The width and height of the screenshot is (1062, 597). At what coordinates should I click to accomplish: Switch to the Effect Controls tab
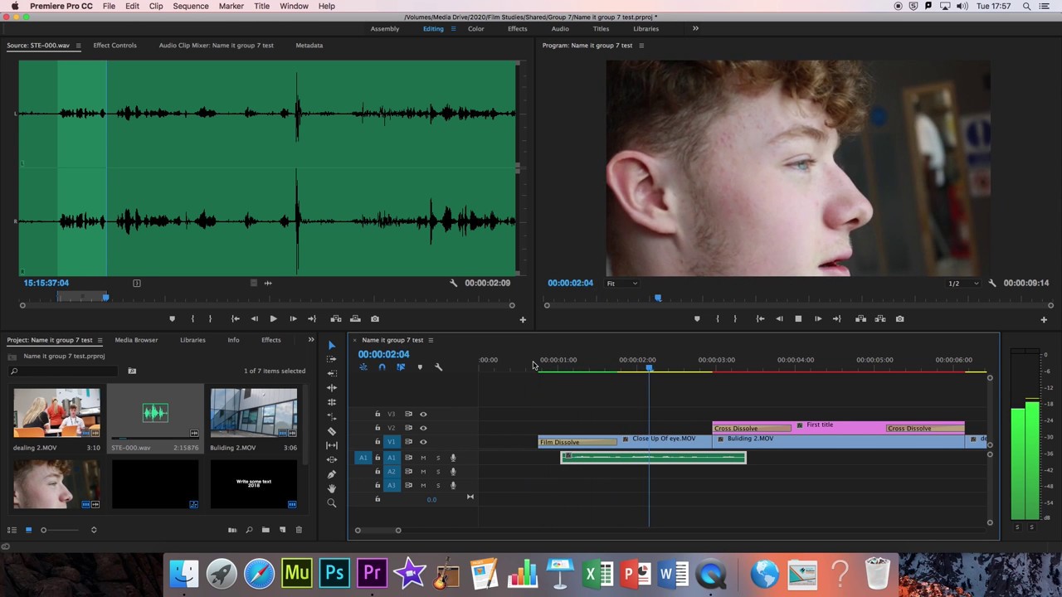click(114, 46)
